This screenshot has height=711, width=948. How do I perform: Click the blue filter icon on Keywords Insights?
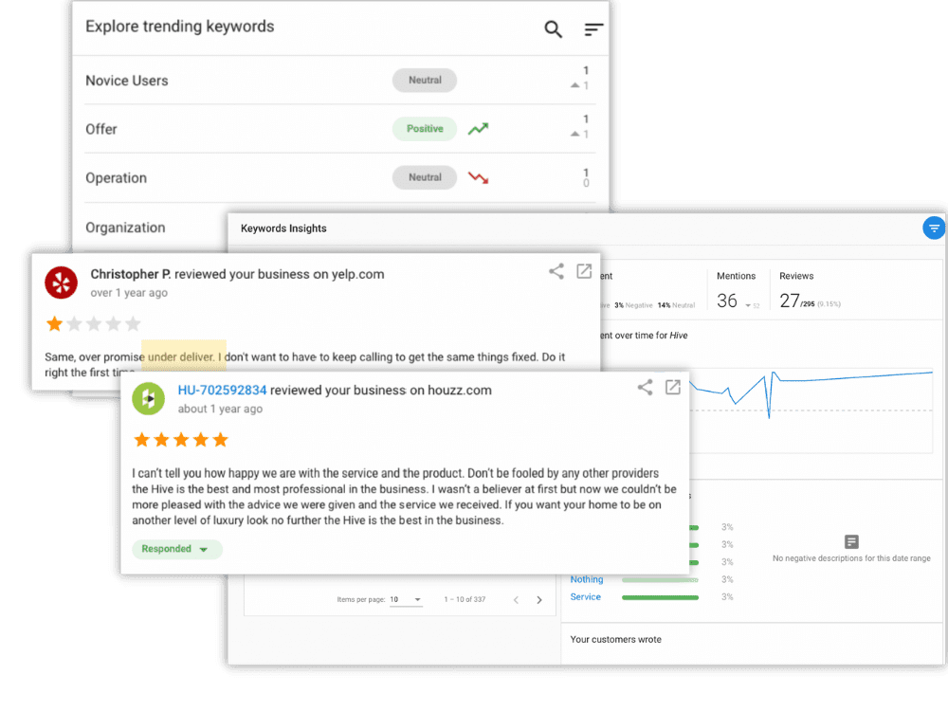[x=934, y=228]
